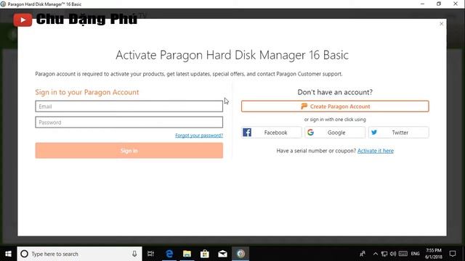Click the taskbar search box
Viewport: 465px width, 261px height.
(x=79, y=254)
